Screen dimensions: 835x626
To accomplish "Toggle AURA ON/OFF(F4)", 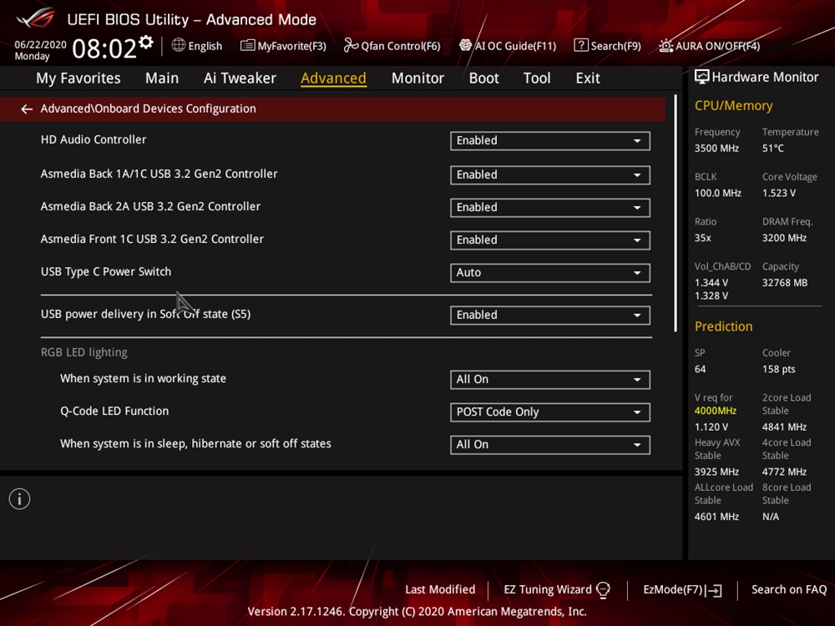I will click(709, 46).
